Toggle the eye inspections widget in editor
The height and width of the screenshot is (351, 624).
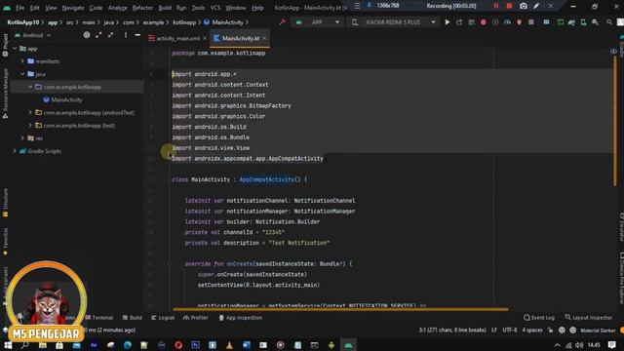(613, 52)
